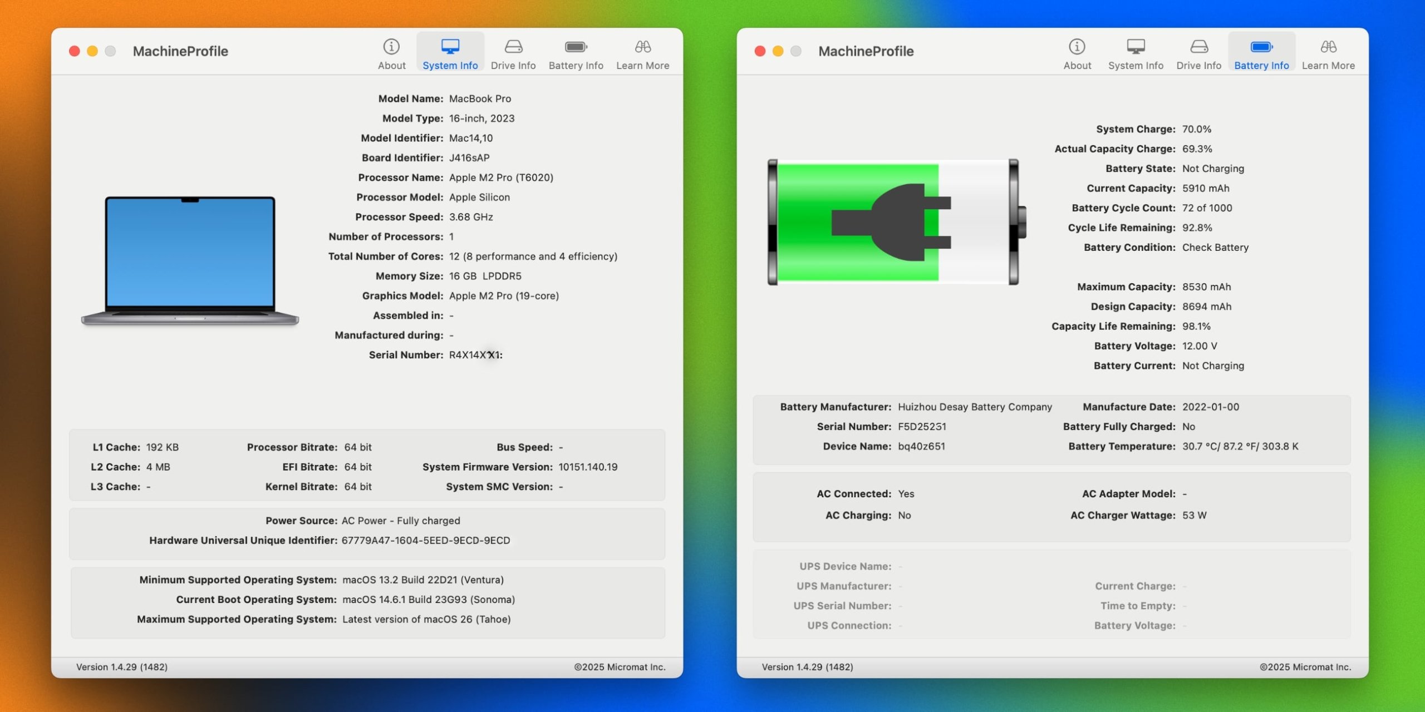
Task: Open Learn More via binoculars icon, left window
Action: (642, 47)
